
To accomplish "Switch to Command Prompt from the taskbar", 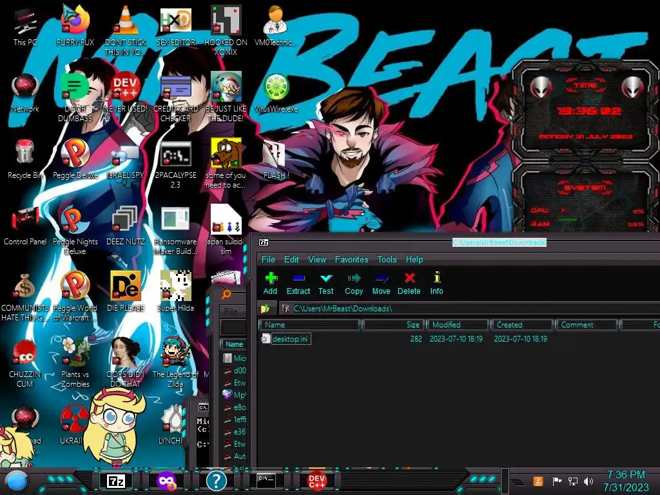I will click(x=266, y=480).
